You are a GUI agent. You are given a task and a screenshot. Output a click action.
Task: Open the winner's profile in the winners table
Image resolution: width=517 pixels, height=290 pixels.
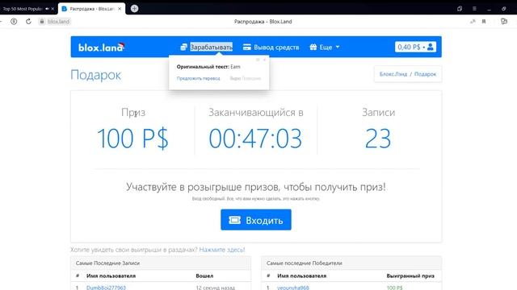tap(292, 288)
